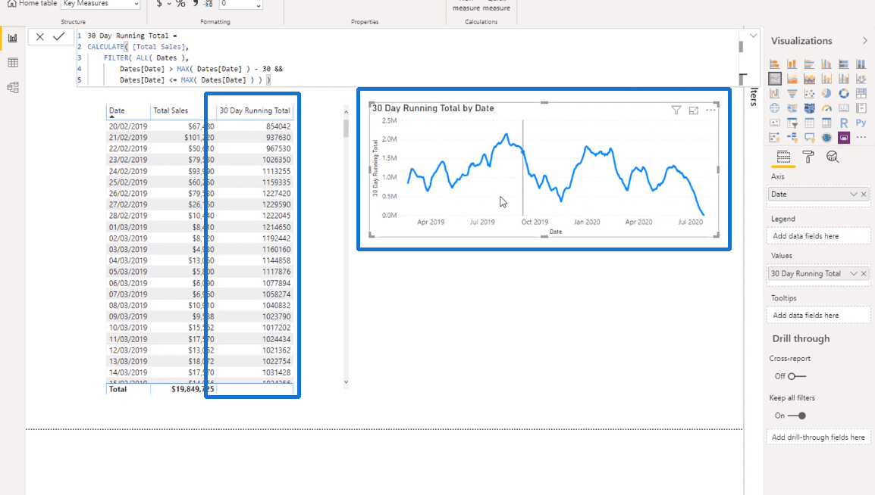Screen dimensions: 875x495
Task: Sort table by 30 Day Running Total header
Action: coord(255,111)
